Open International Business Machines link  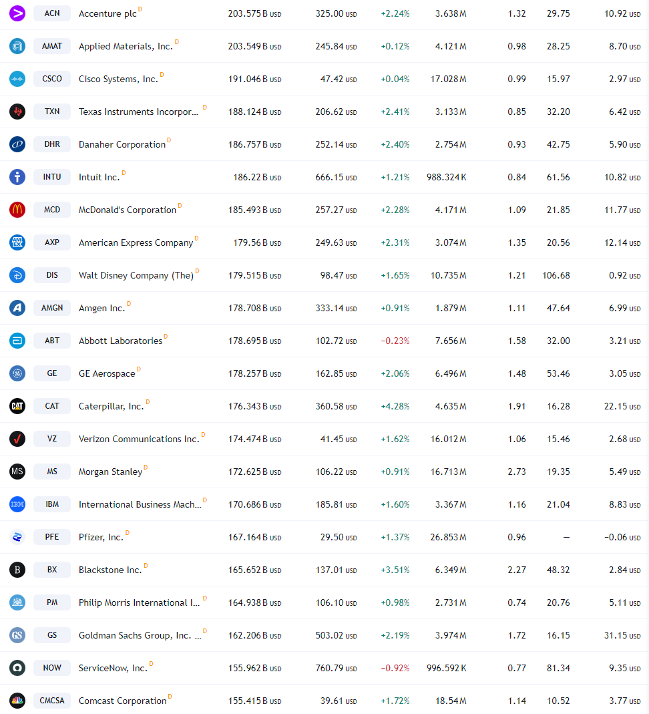point(140,504)
